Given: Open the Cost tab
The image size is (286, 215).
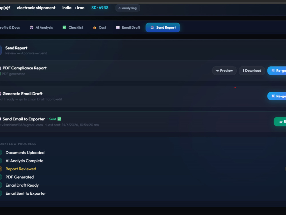Looking at the screenshot, I should click(100, 28).
